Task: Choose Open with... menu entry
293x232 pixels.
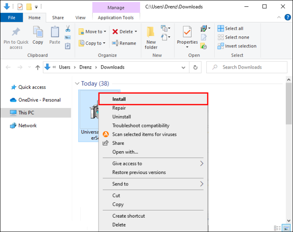Action: click(153, 152)
